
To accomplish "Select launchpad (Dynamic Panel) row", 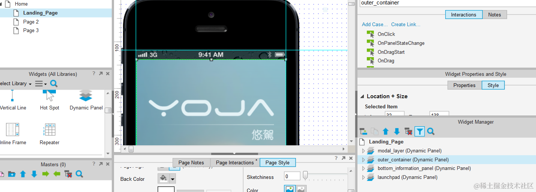I will tap(446, 177).
